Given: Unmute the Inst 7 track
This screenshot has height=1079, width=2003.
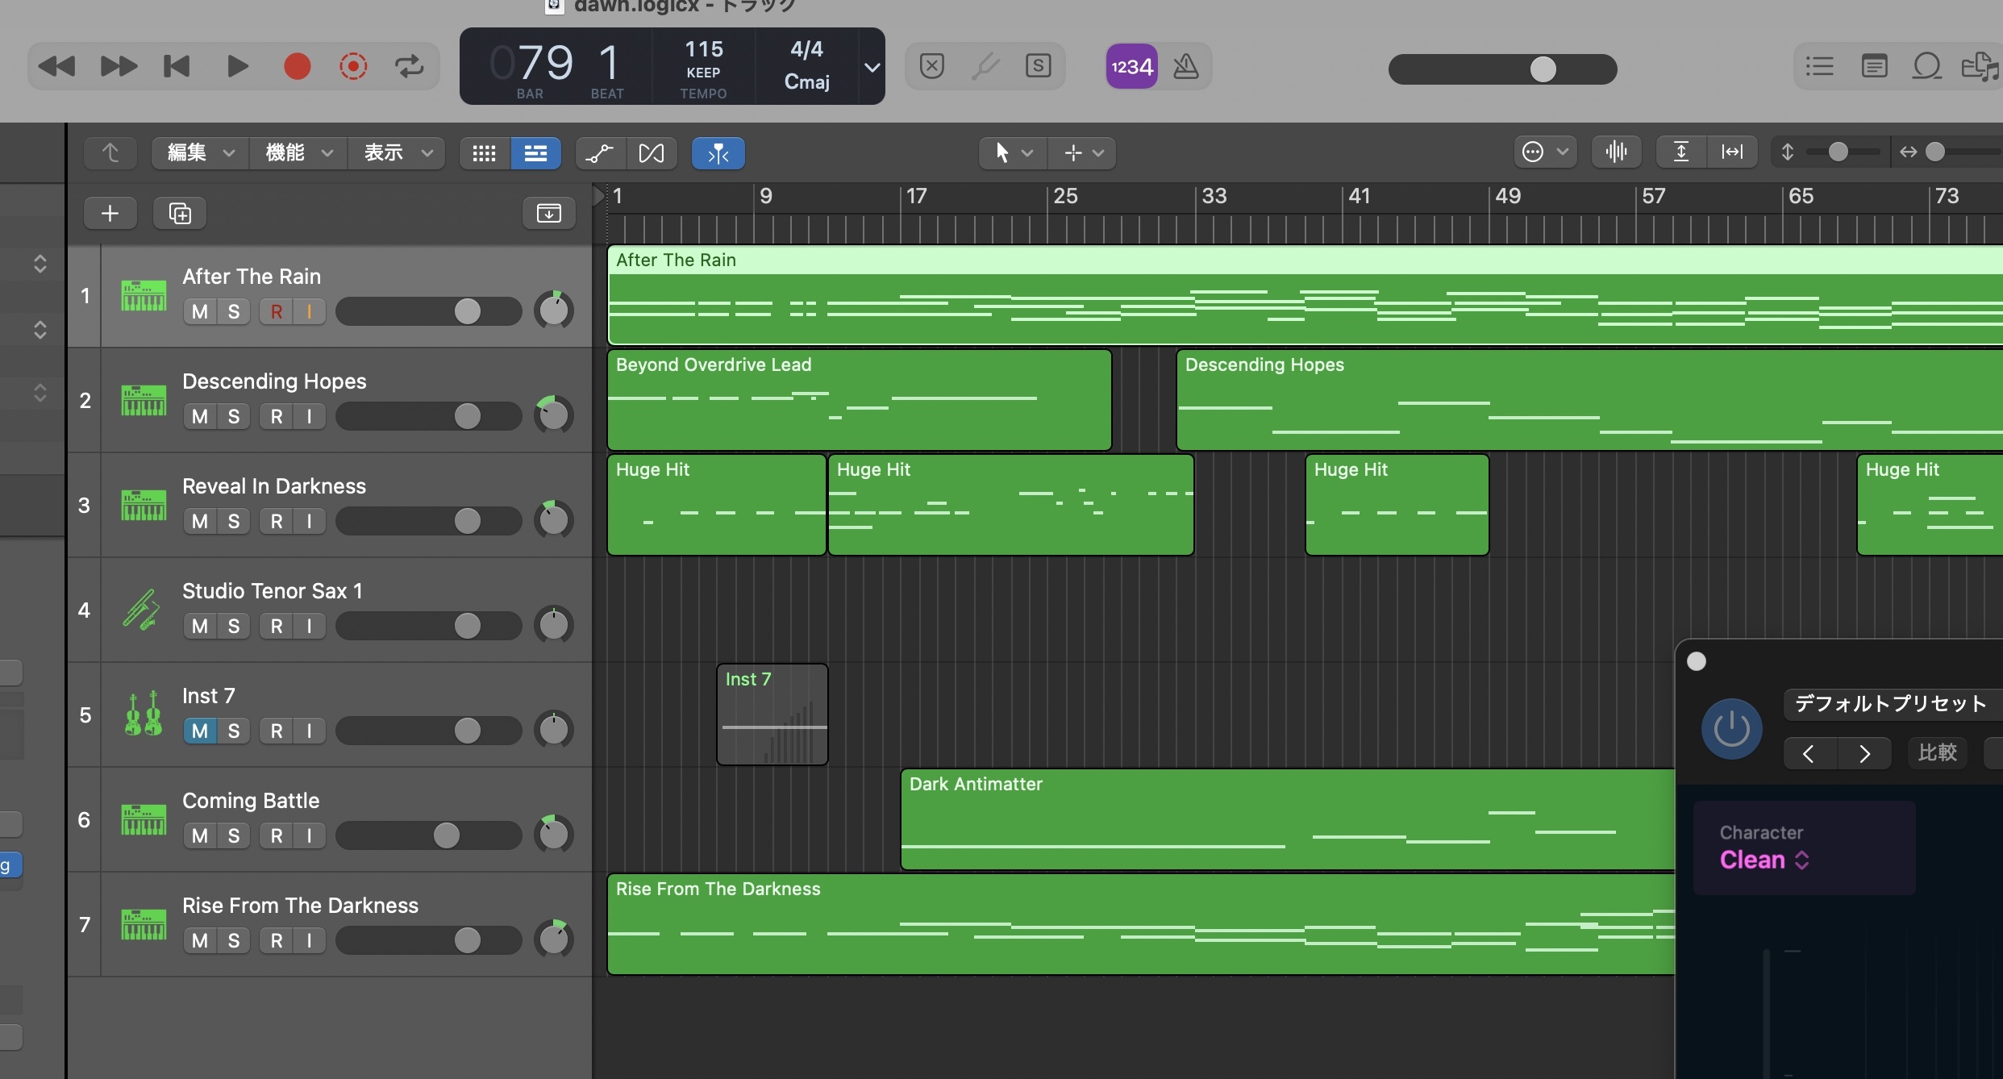Looking at the screenshot, I should (x=200, y=731).
